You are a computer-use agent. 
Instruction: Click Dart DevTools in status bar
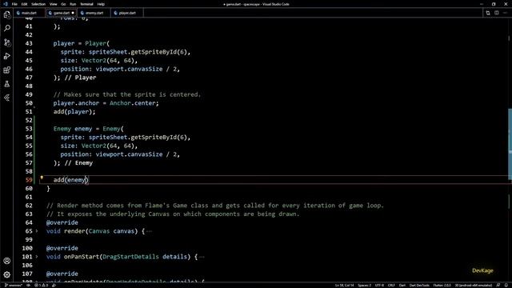point(419,286)
